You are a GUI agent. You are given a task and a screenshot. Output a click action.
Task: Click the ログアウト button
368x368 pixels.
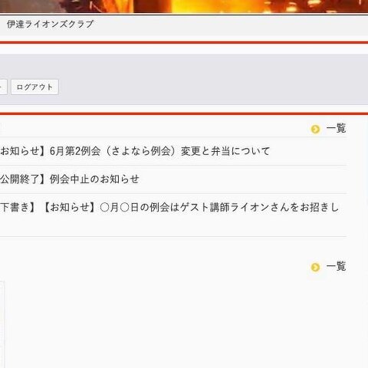point(34,87)
